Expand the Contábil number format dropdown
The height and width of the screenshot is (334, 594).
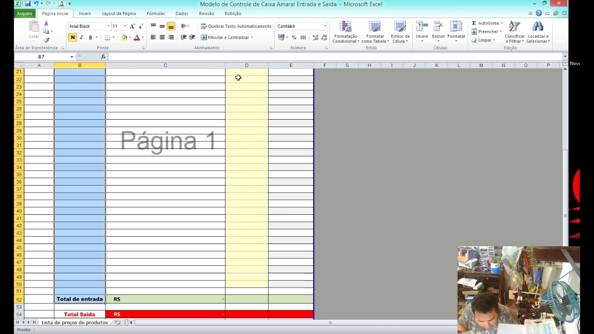[x=325, y=26]
